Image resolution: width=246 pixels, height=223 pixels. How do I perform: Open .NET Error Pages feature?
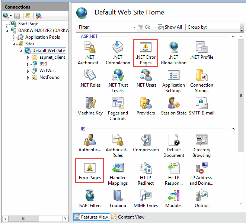[146, 53]
